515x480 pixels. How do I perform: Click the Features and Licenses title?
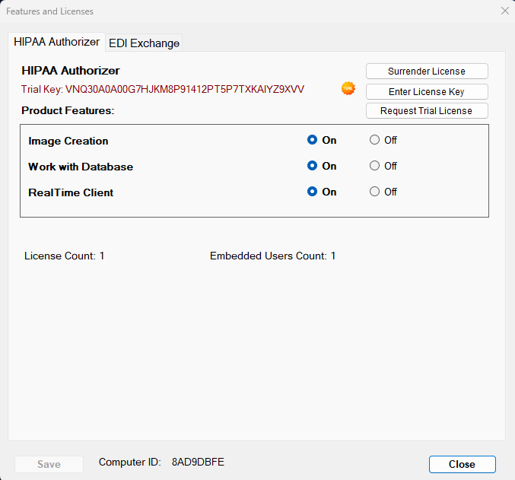[49, 11]
